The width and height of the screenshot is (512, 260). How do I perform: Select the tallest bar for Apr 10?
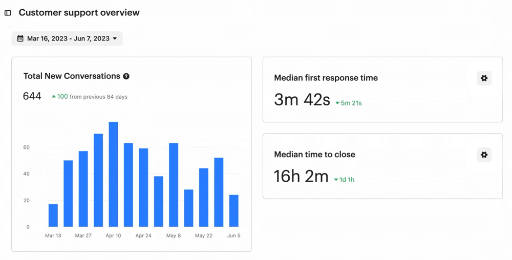coord(113,174)
